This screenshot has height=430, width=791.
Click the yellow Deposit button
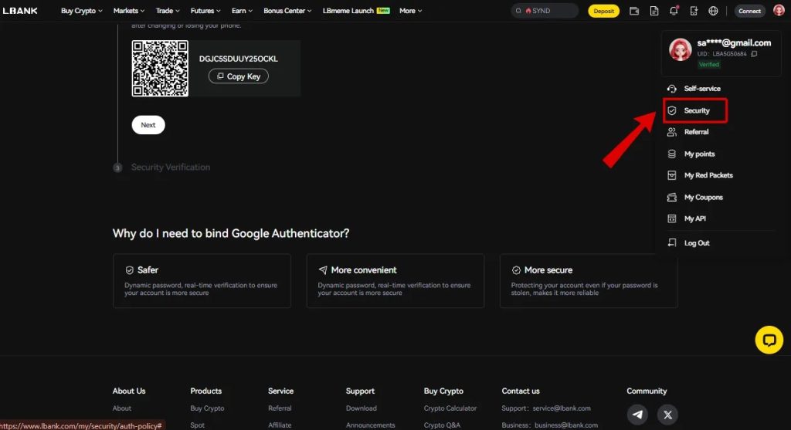tap(603, 11)
